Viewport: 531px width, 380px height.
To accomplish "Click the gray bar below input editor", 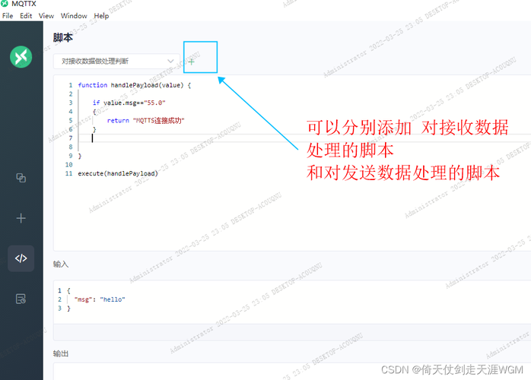I will tap(292, 332).
